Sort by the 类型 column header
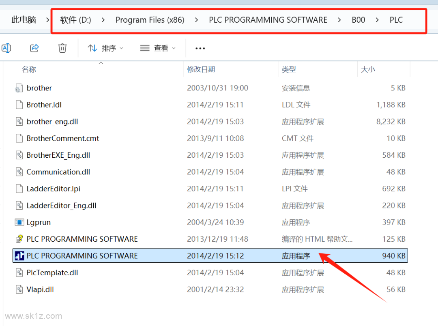The height and width of the screenshot is (326, 438). (289, 69)
